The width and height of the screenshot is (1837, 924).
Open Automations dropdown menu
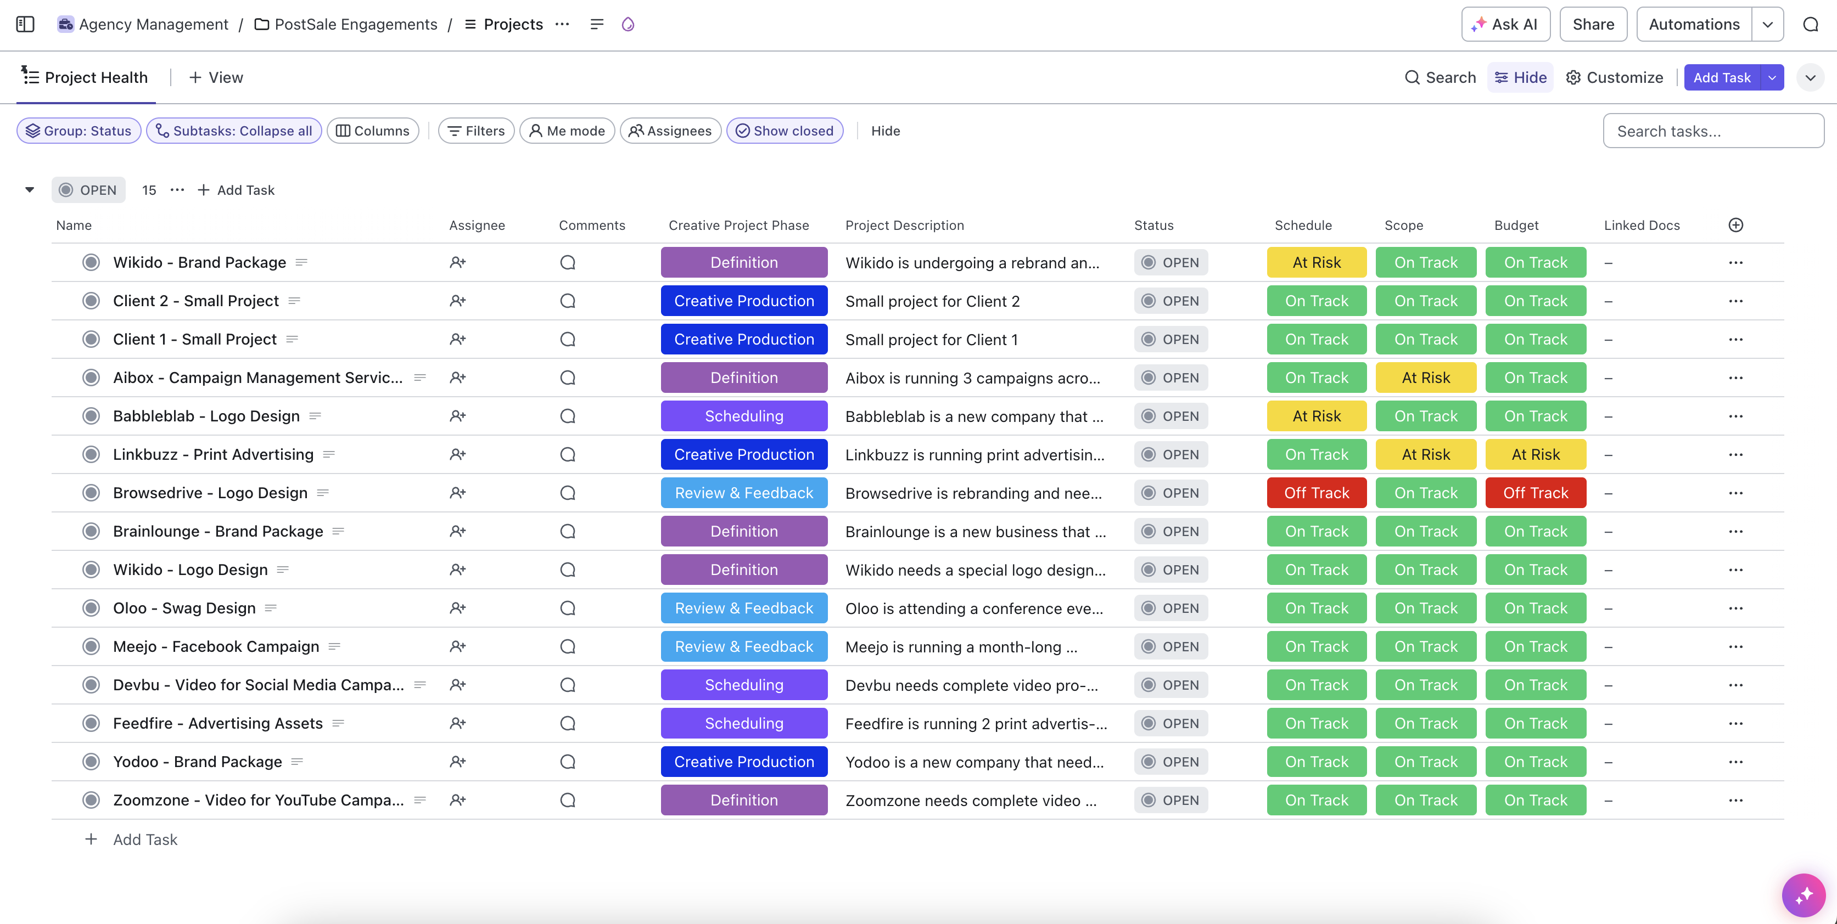[1768, 25]
